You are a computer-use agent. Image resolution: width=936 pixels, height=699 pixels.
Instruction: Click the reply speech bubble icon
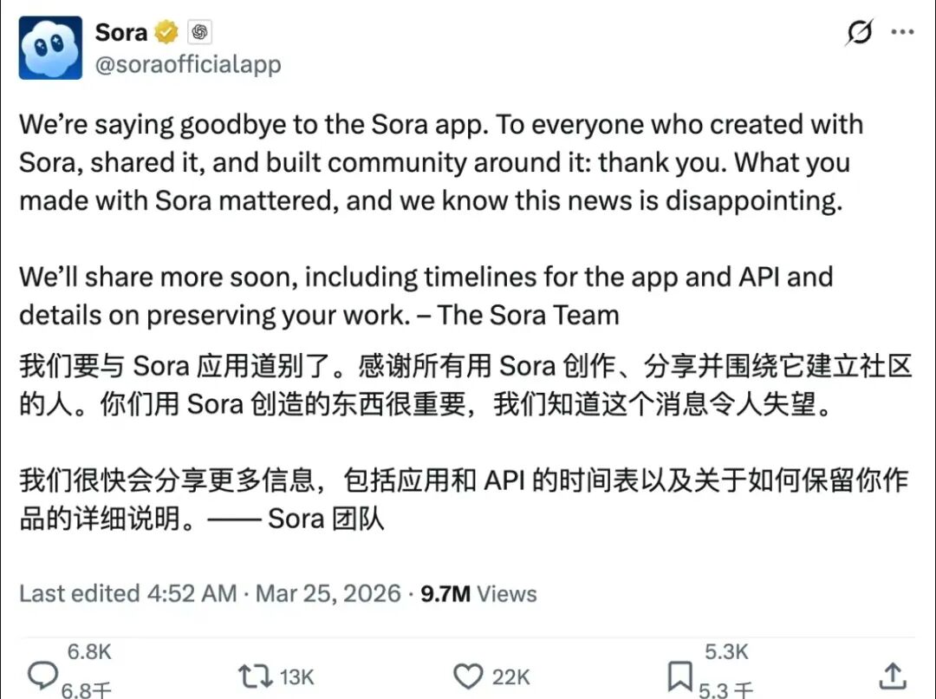(x=42, y=676)
